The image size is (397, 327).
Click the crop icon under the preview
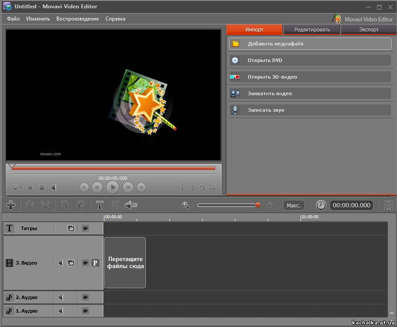(x=212, y=187)
